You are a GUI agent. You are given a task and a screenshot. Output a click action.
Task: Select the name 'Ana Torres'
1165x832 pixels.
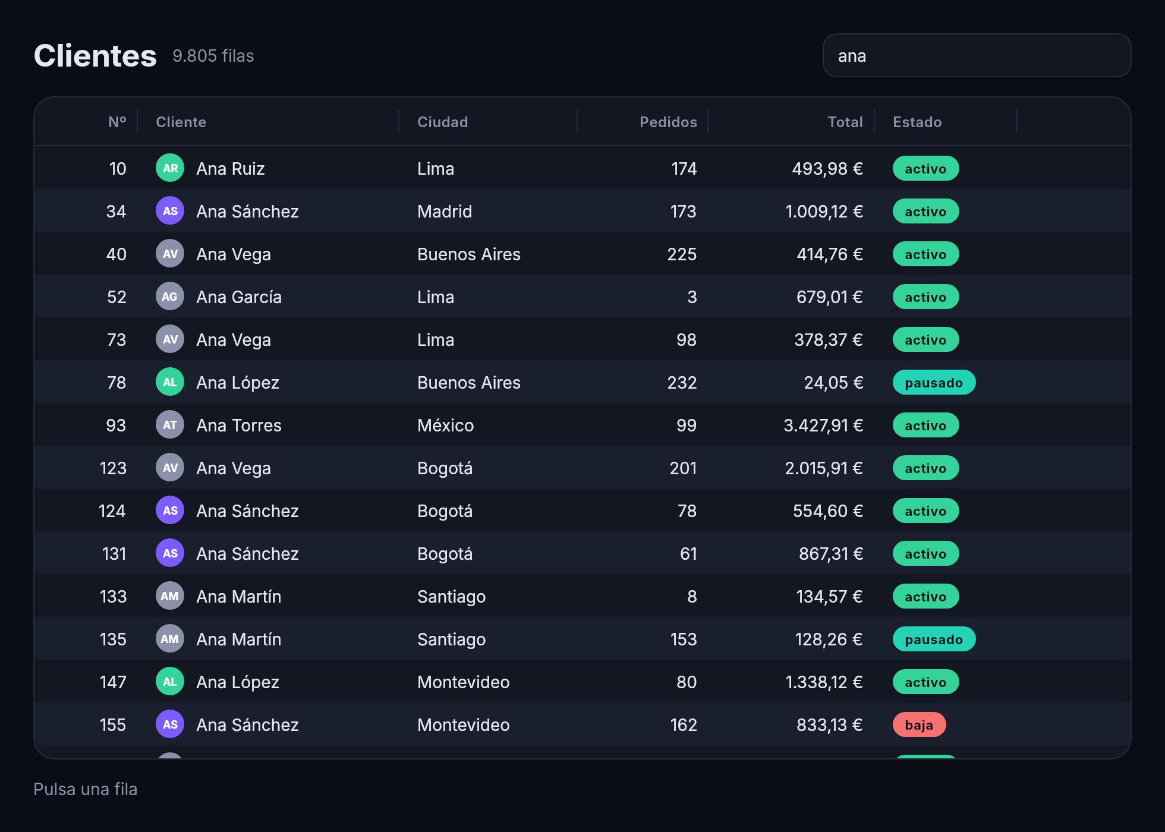point(239,426)
